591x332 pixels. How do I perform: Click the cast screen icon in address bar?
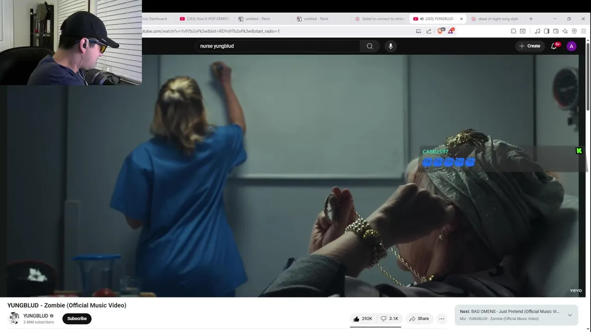pos(418,31)
